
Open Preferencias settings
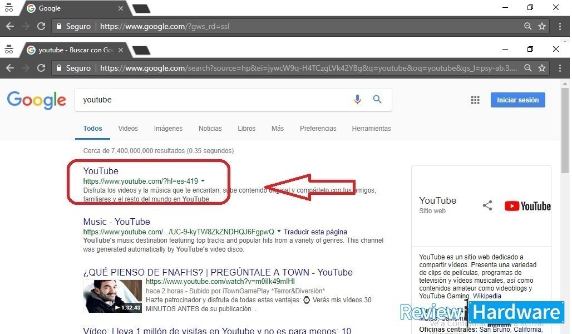pyautogui.click(x=318, y=129)
